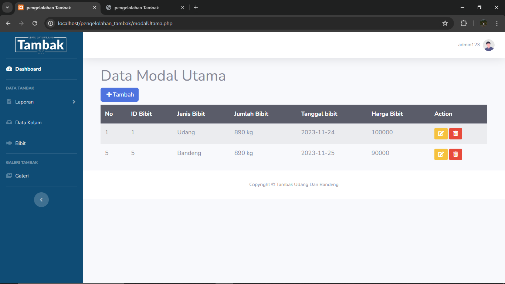The width and height of the screenshot is (505, 284).
Task: Click the address bar URL
Action: pyautogui.click(x=115, y=23)
